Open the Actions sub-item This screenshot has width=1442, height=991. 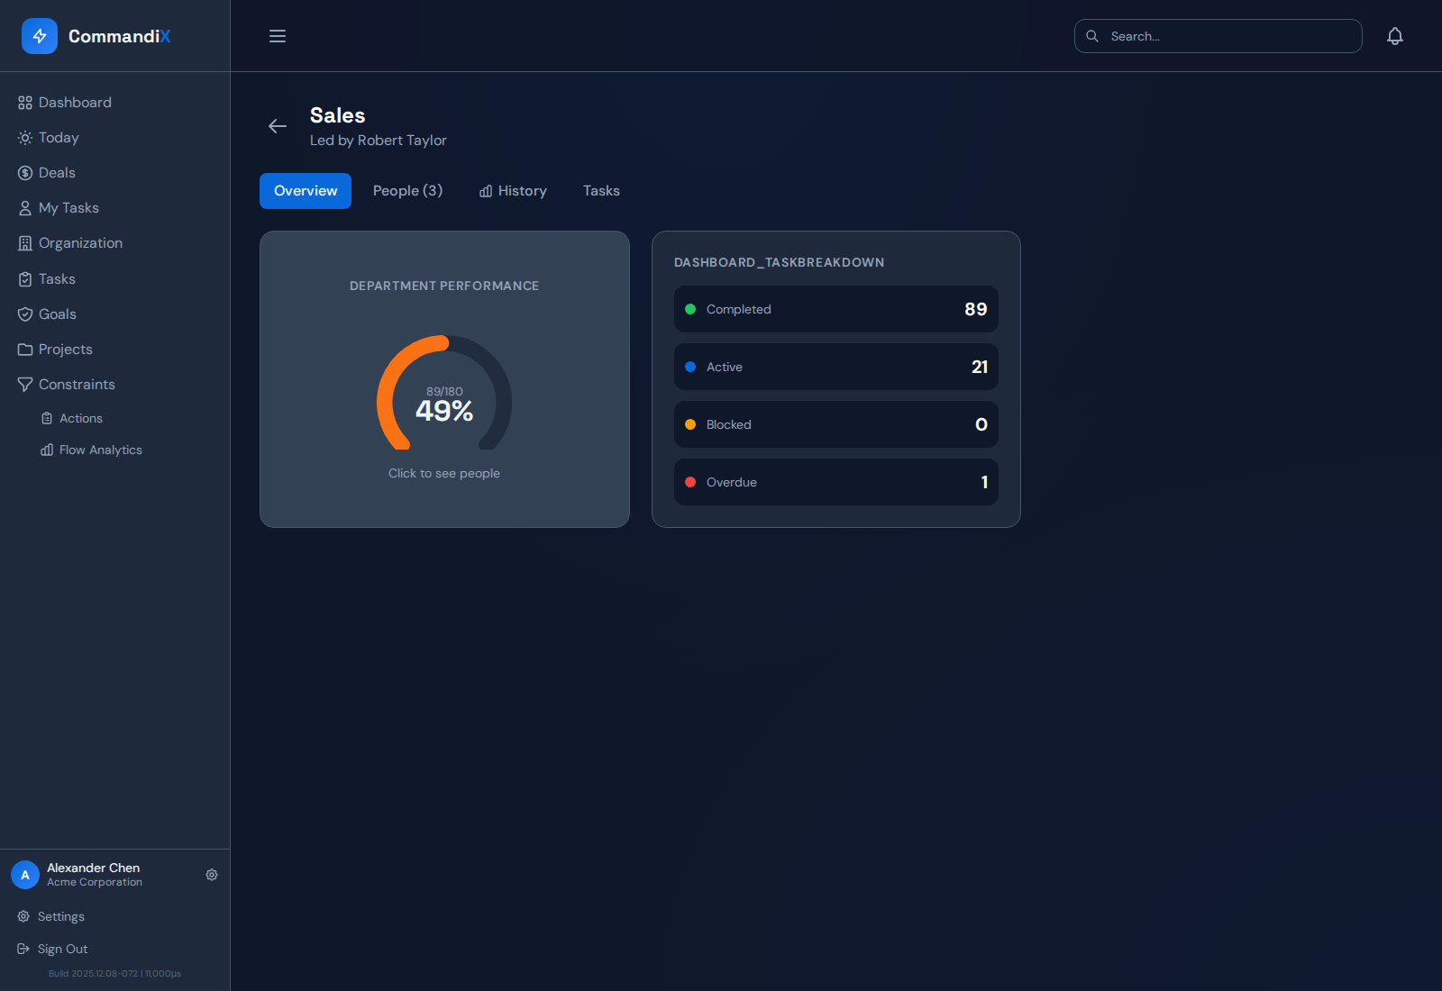click(81, 418)
